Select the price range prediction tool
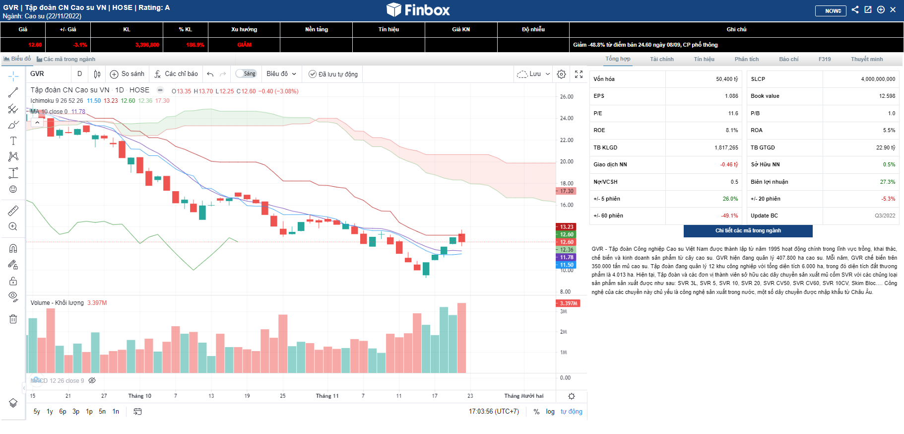This screenshot has height=434, width=904. 13,173
